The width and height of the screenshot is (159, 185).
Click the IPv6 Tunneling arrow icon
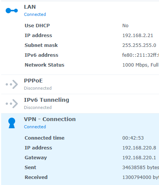click(12, 104)
